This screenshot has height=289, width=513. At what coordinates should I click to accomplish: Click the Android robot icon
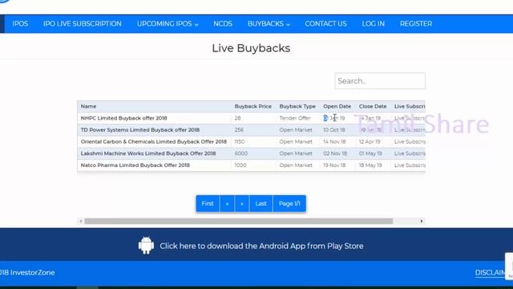click(x=146, y=246)
